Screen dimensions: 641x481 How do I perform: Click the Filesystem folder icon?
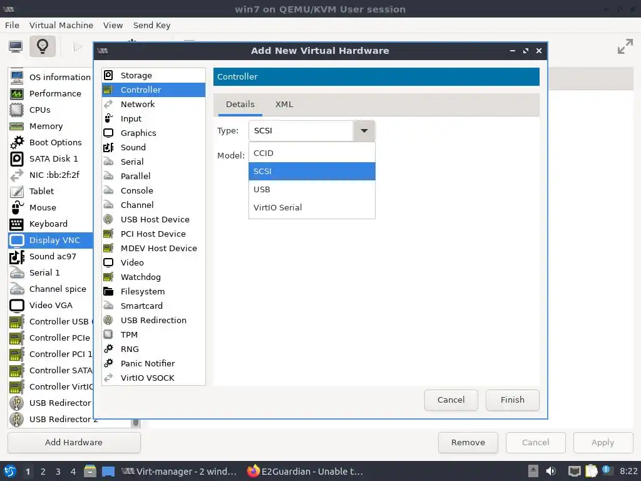108,291
